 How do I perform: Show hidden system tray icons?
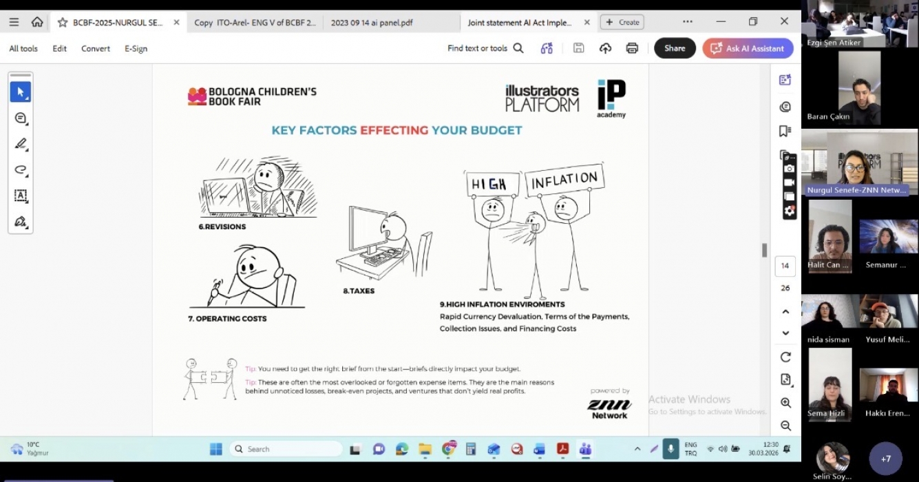(x=637, y=449)
